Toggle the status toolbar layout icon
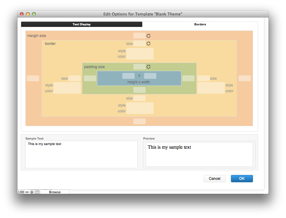 (x=37, y=192)
